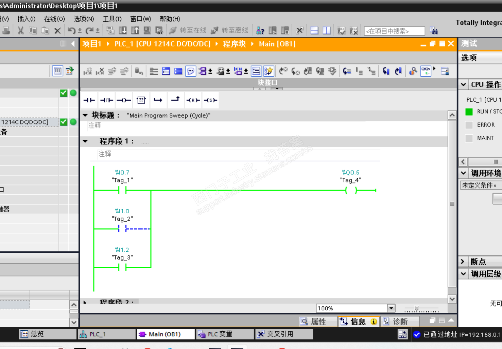Image resolution: width=502 pixels, height=349 pixels.
Task: Insert a reset coil (R)
Action: tap(193, 100)
